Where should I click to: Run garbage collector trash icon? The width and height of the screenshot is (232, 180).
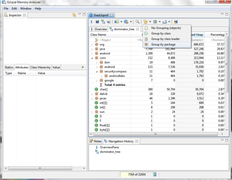click(155, 174)
